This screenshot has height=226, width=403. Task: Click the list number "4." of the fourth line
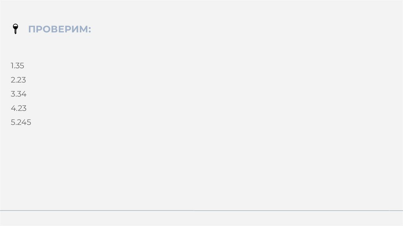13,108
